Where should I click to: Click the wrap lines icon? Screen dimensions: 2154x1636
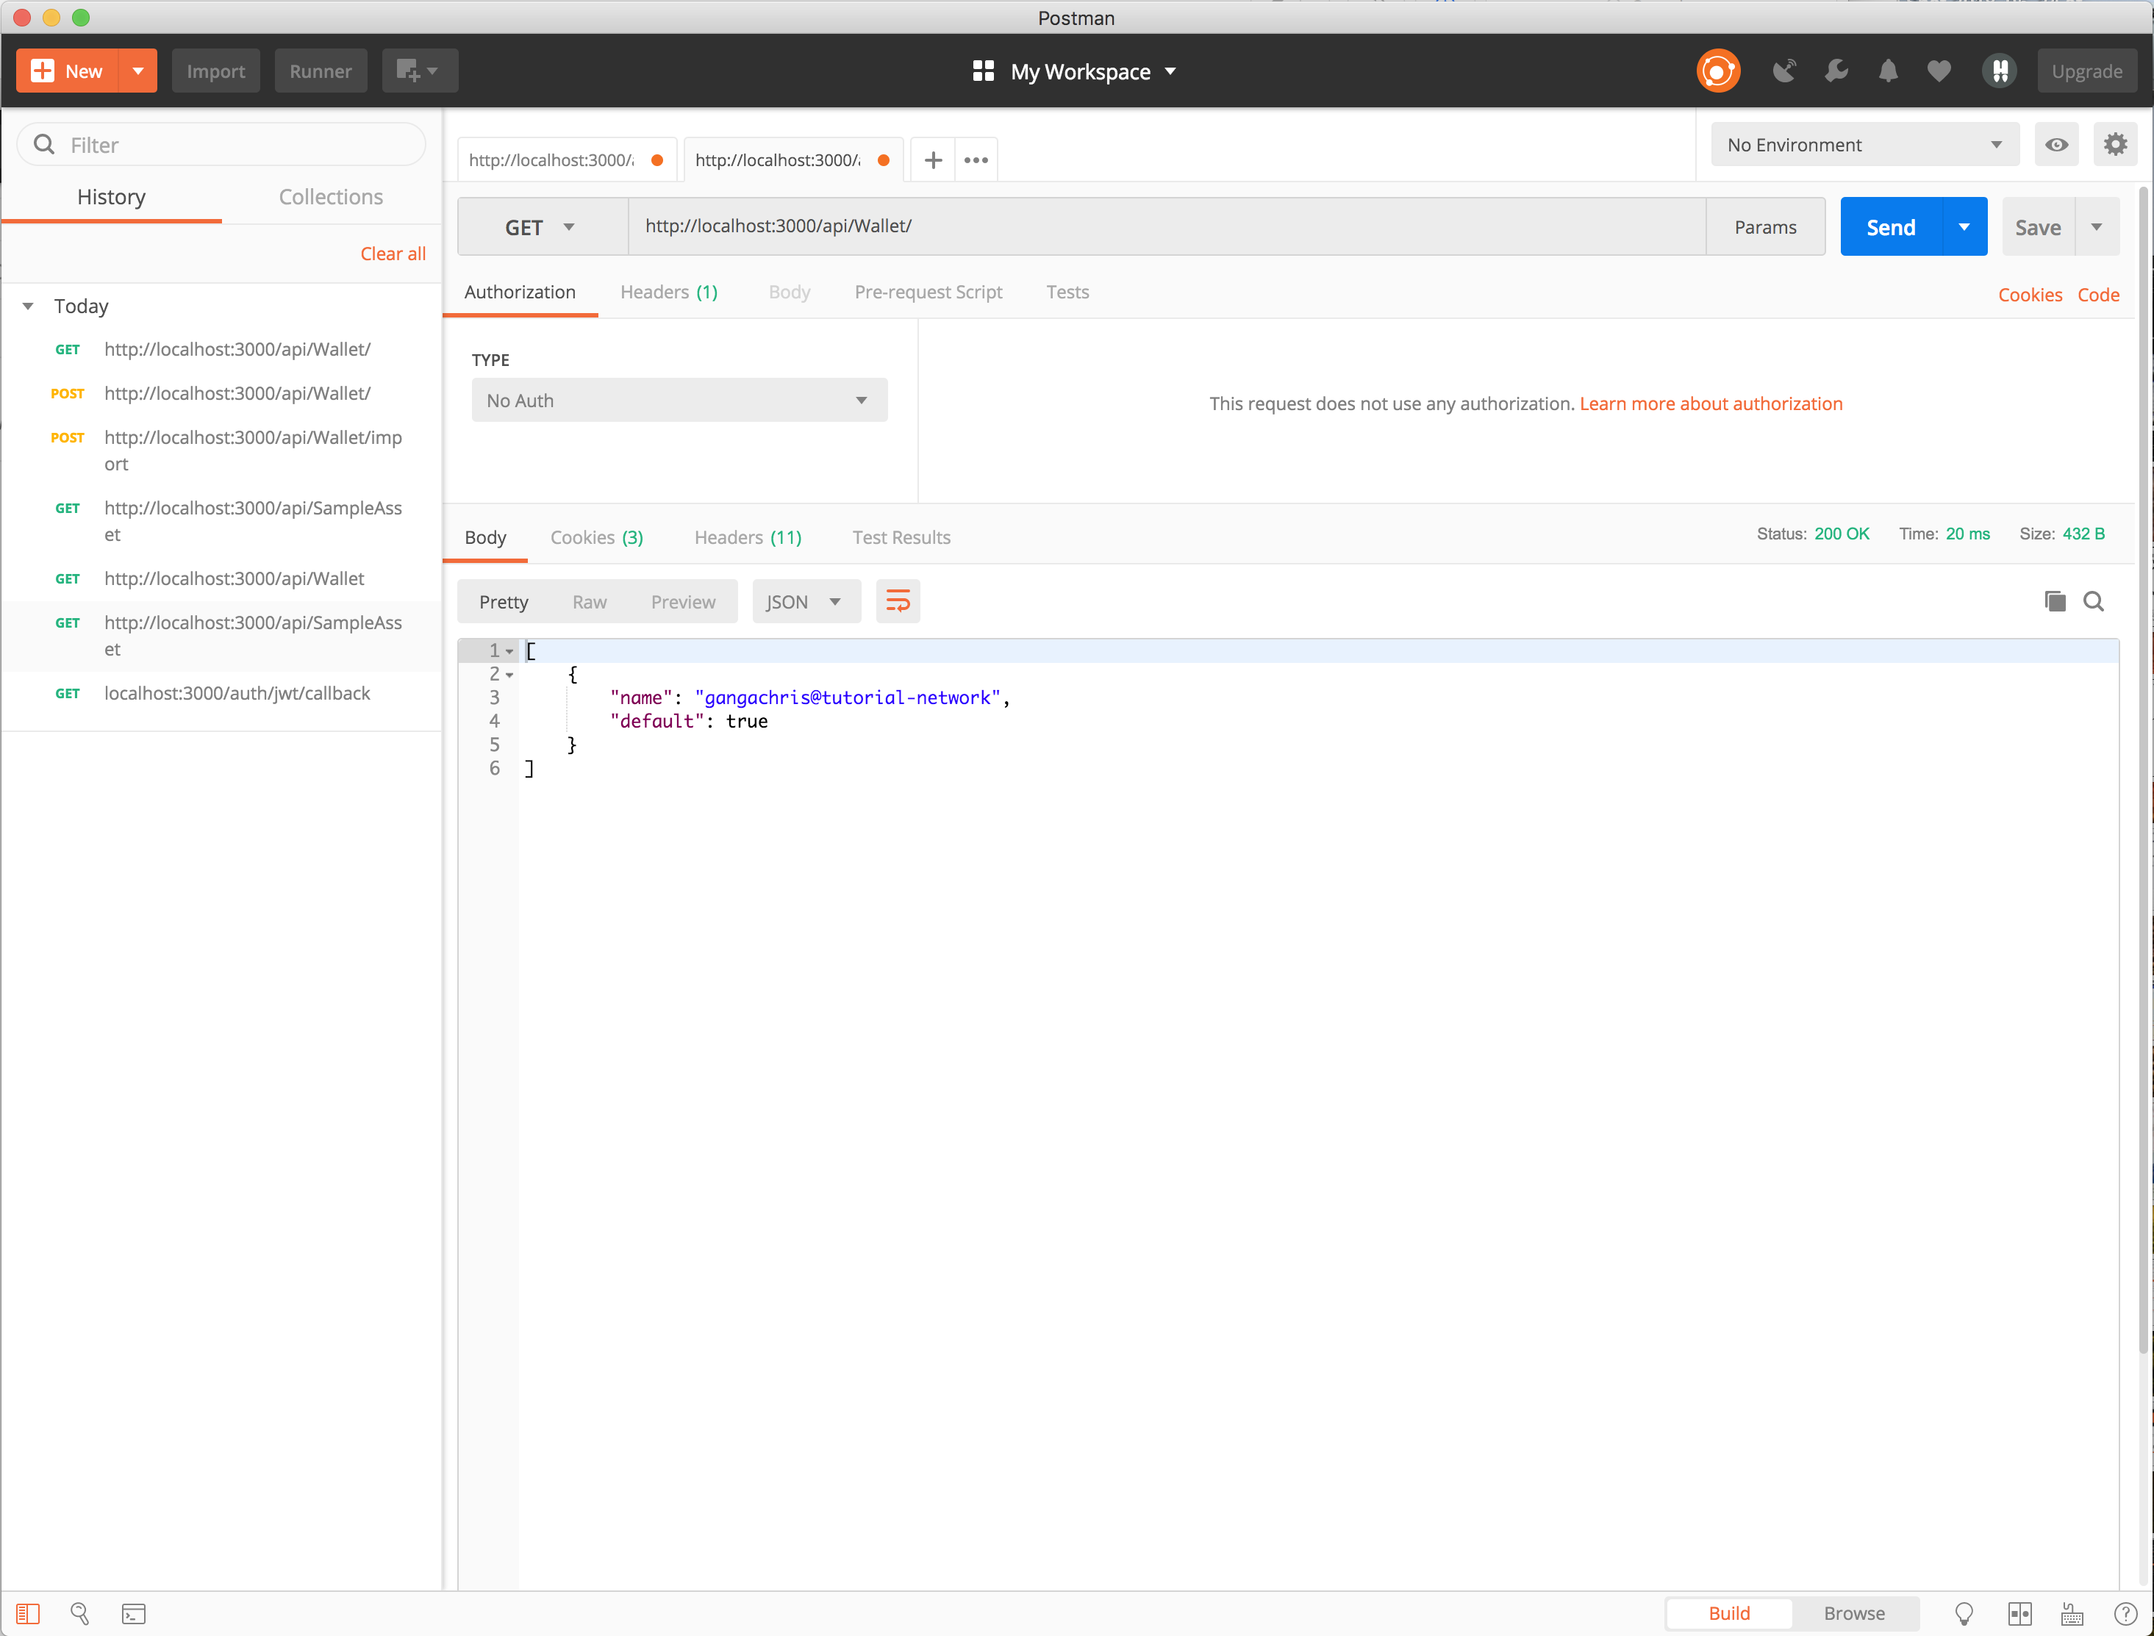coord(898,602)
